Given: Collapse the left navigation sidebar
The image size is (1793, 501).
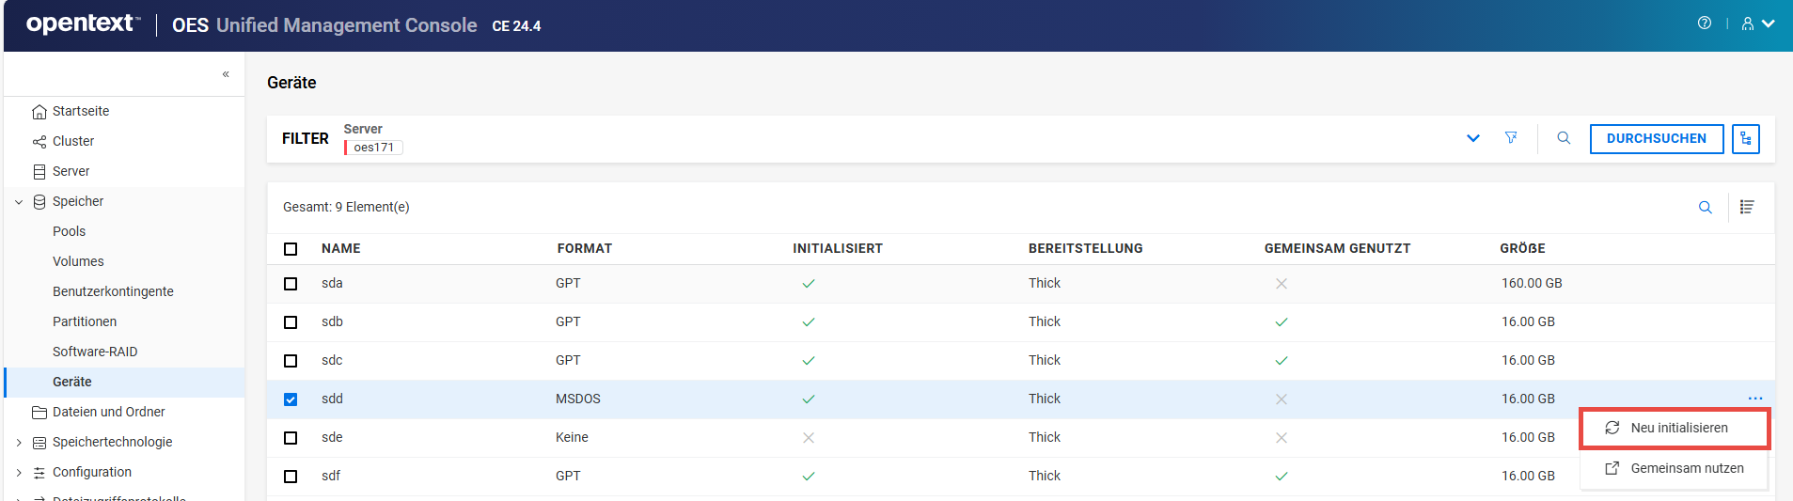Looking at the screenshot, I should [226, 74].
